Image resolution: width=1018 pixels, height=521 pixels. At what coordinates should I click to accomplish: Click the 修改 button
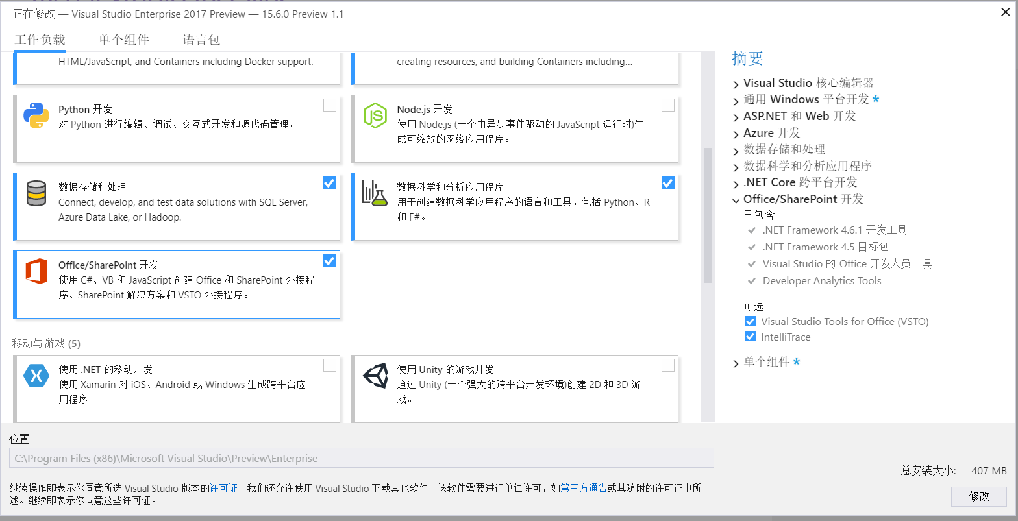[979, 496]
